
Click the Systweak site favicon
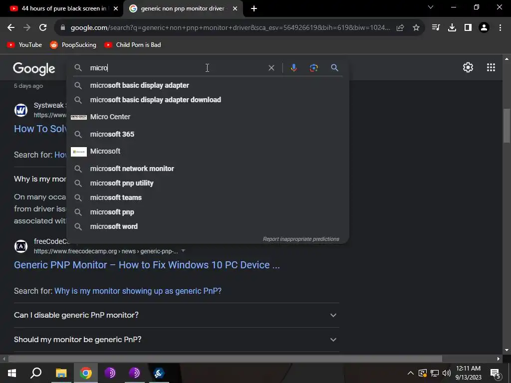click(21, 110)
